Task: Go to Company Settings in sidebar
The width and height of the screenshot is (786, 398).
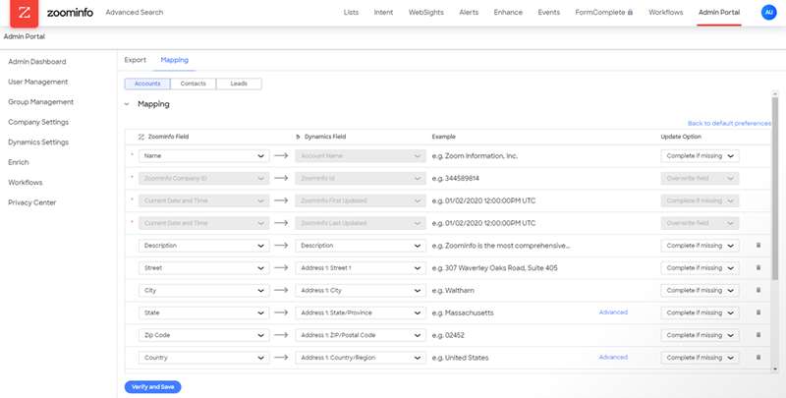Action: click(38, 122)
